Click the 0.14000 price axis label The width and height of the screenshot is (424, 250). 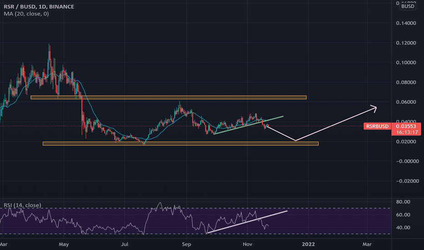point(406,23)
